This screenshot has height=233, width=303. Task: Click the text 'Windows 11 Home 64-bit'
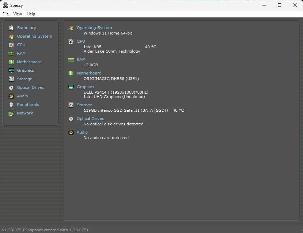[x=108, y=33]
